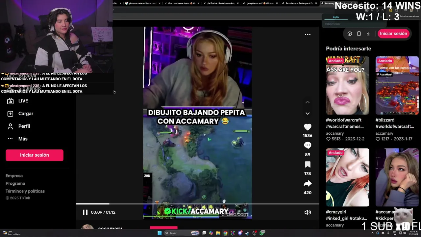The image size is (421, 237).
Task: Open comments via the speech bubble icon
Action: point(308,145)
